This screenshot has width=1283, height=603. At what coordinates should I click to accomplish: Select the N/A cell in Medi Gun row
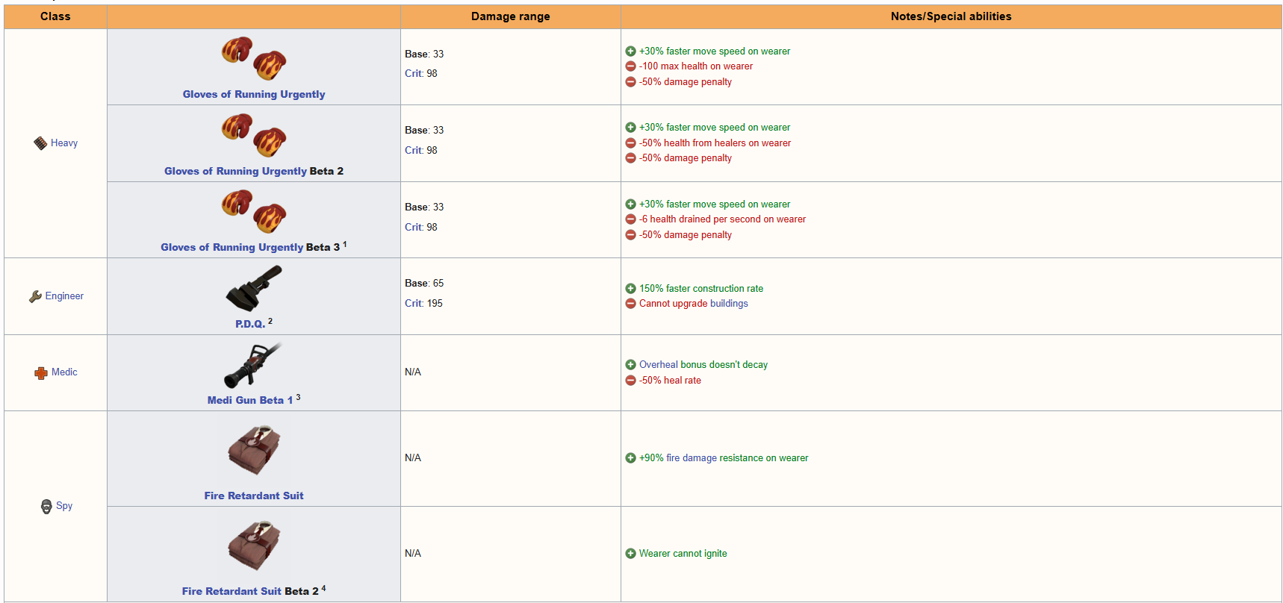[413, 372]
